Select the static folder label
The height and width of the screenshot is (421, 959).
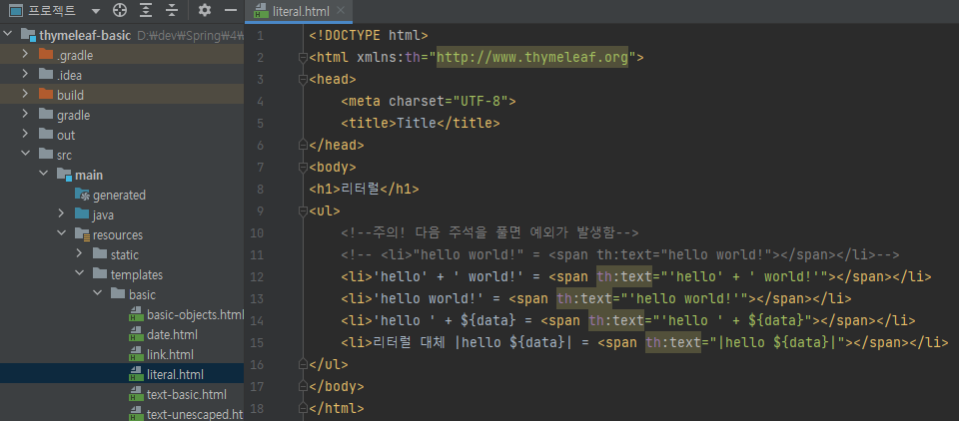point(125,254)
